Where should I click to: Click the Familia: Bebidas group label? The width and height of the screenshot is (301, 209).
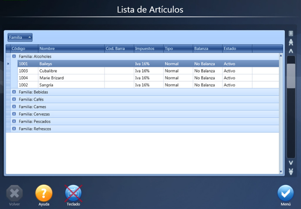[33, 92]
